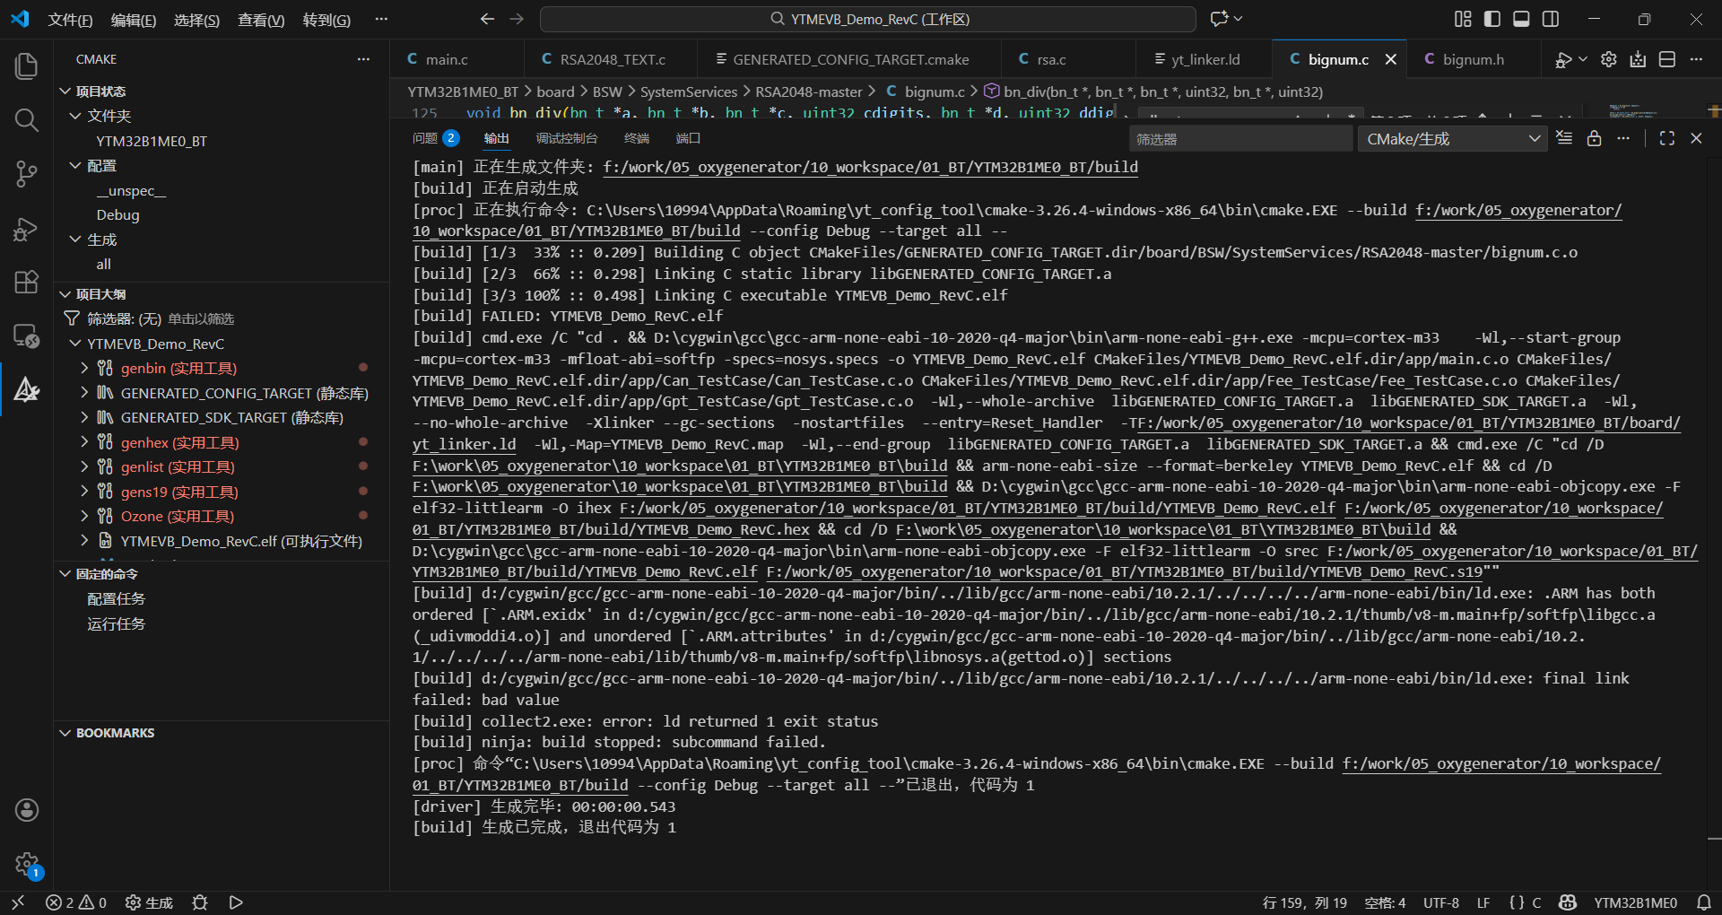Toggle the primary sidebar layout button

[1492, 19]
